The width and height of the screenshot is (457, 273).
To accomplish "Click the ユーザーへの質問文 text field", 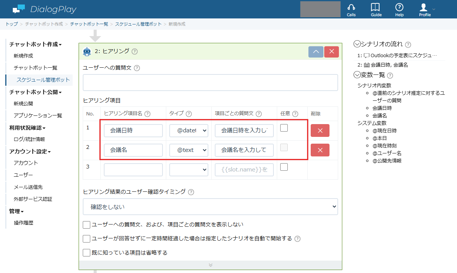I will coord(210,83).
